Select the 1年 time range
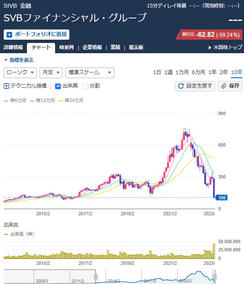This screenshot has height=284, width=244. [213, 72]
